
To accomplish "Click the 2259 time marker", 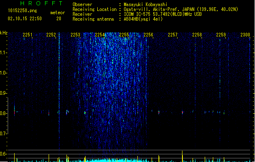I will tap(221, 35).
